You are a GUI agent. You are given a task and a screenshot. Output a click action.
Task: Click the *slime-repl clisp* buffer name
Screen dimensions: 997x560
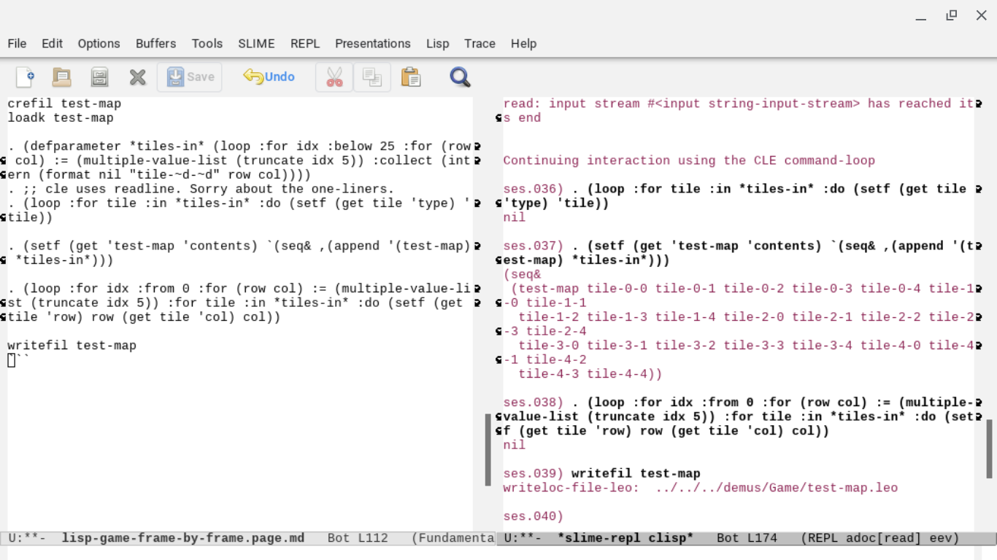tap(625, 538)
